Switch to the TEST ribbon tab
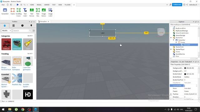Viewport: 200px width, 112px height. click(54, 5)
